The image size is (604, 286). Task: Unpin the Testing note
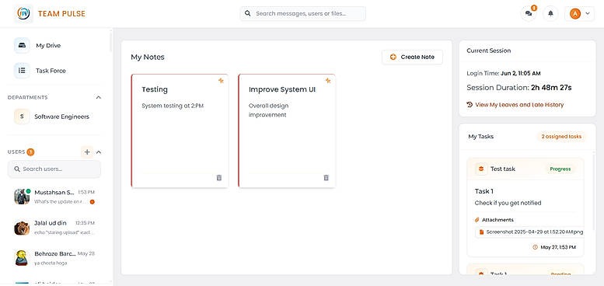(x=221, y=81)
